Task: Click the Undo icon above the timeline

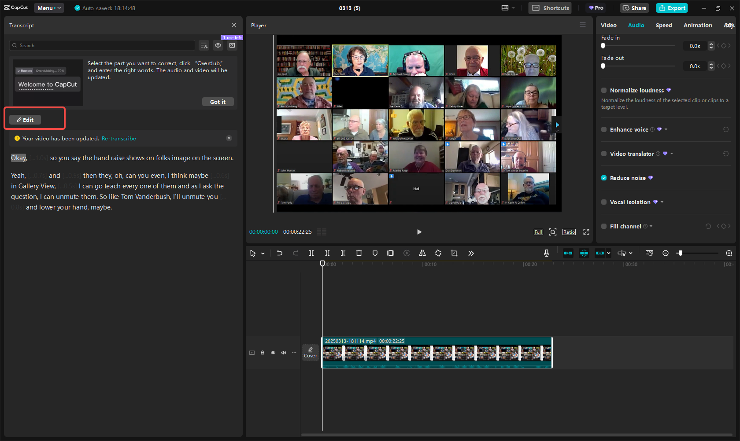Action: 280,253
